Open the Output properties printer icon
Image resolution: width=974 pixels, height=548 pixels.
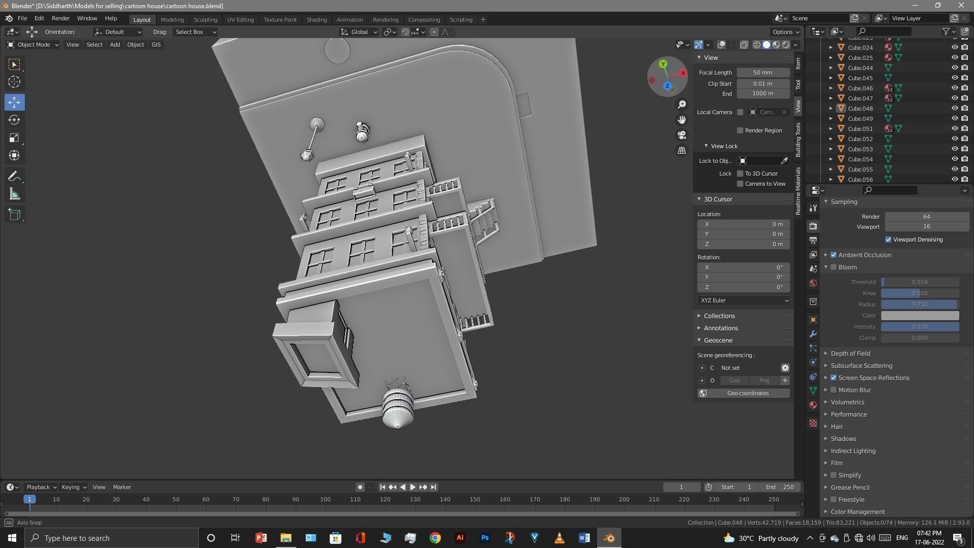tap(813, 241)
